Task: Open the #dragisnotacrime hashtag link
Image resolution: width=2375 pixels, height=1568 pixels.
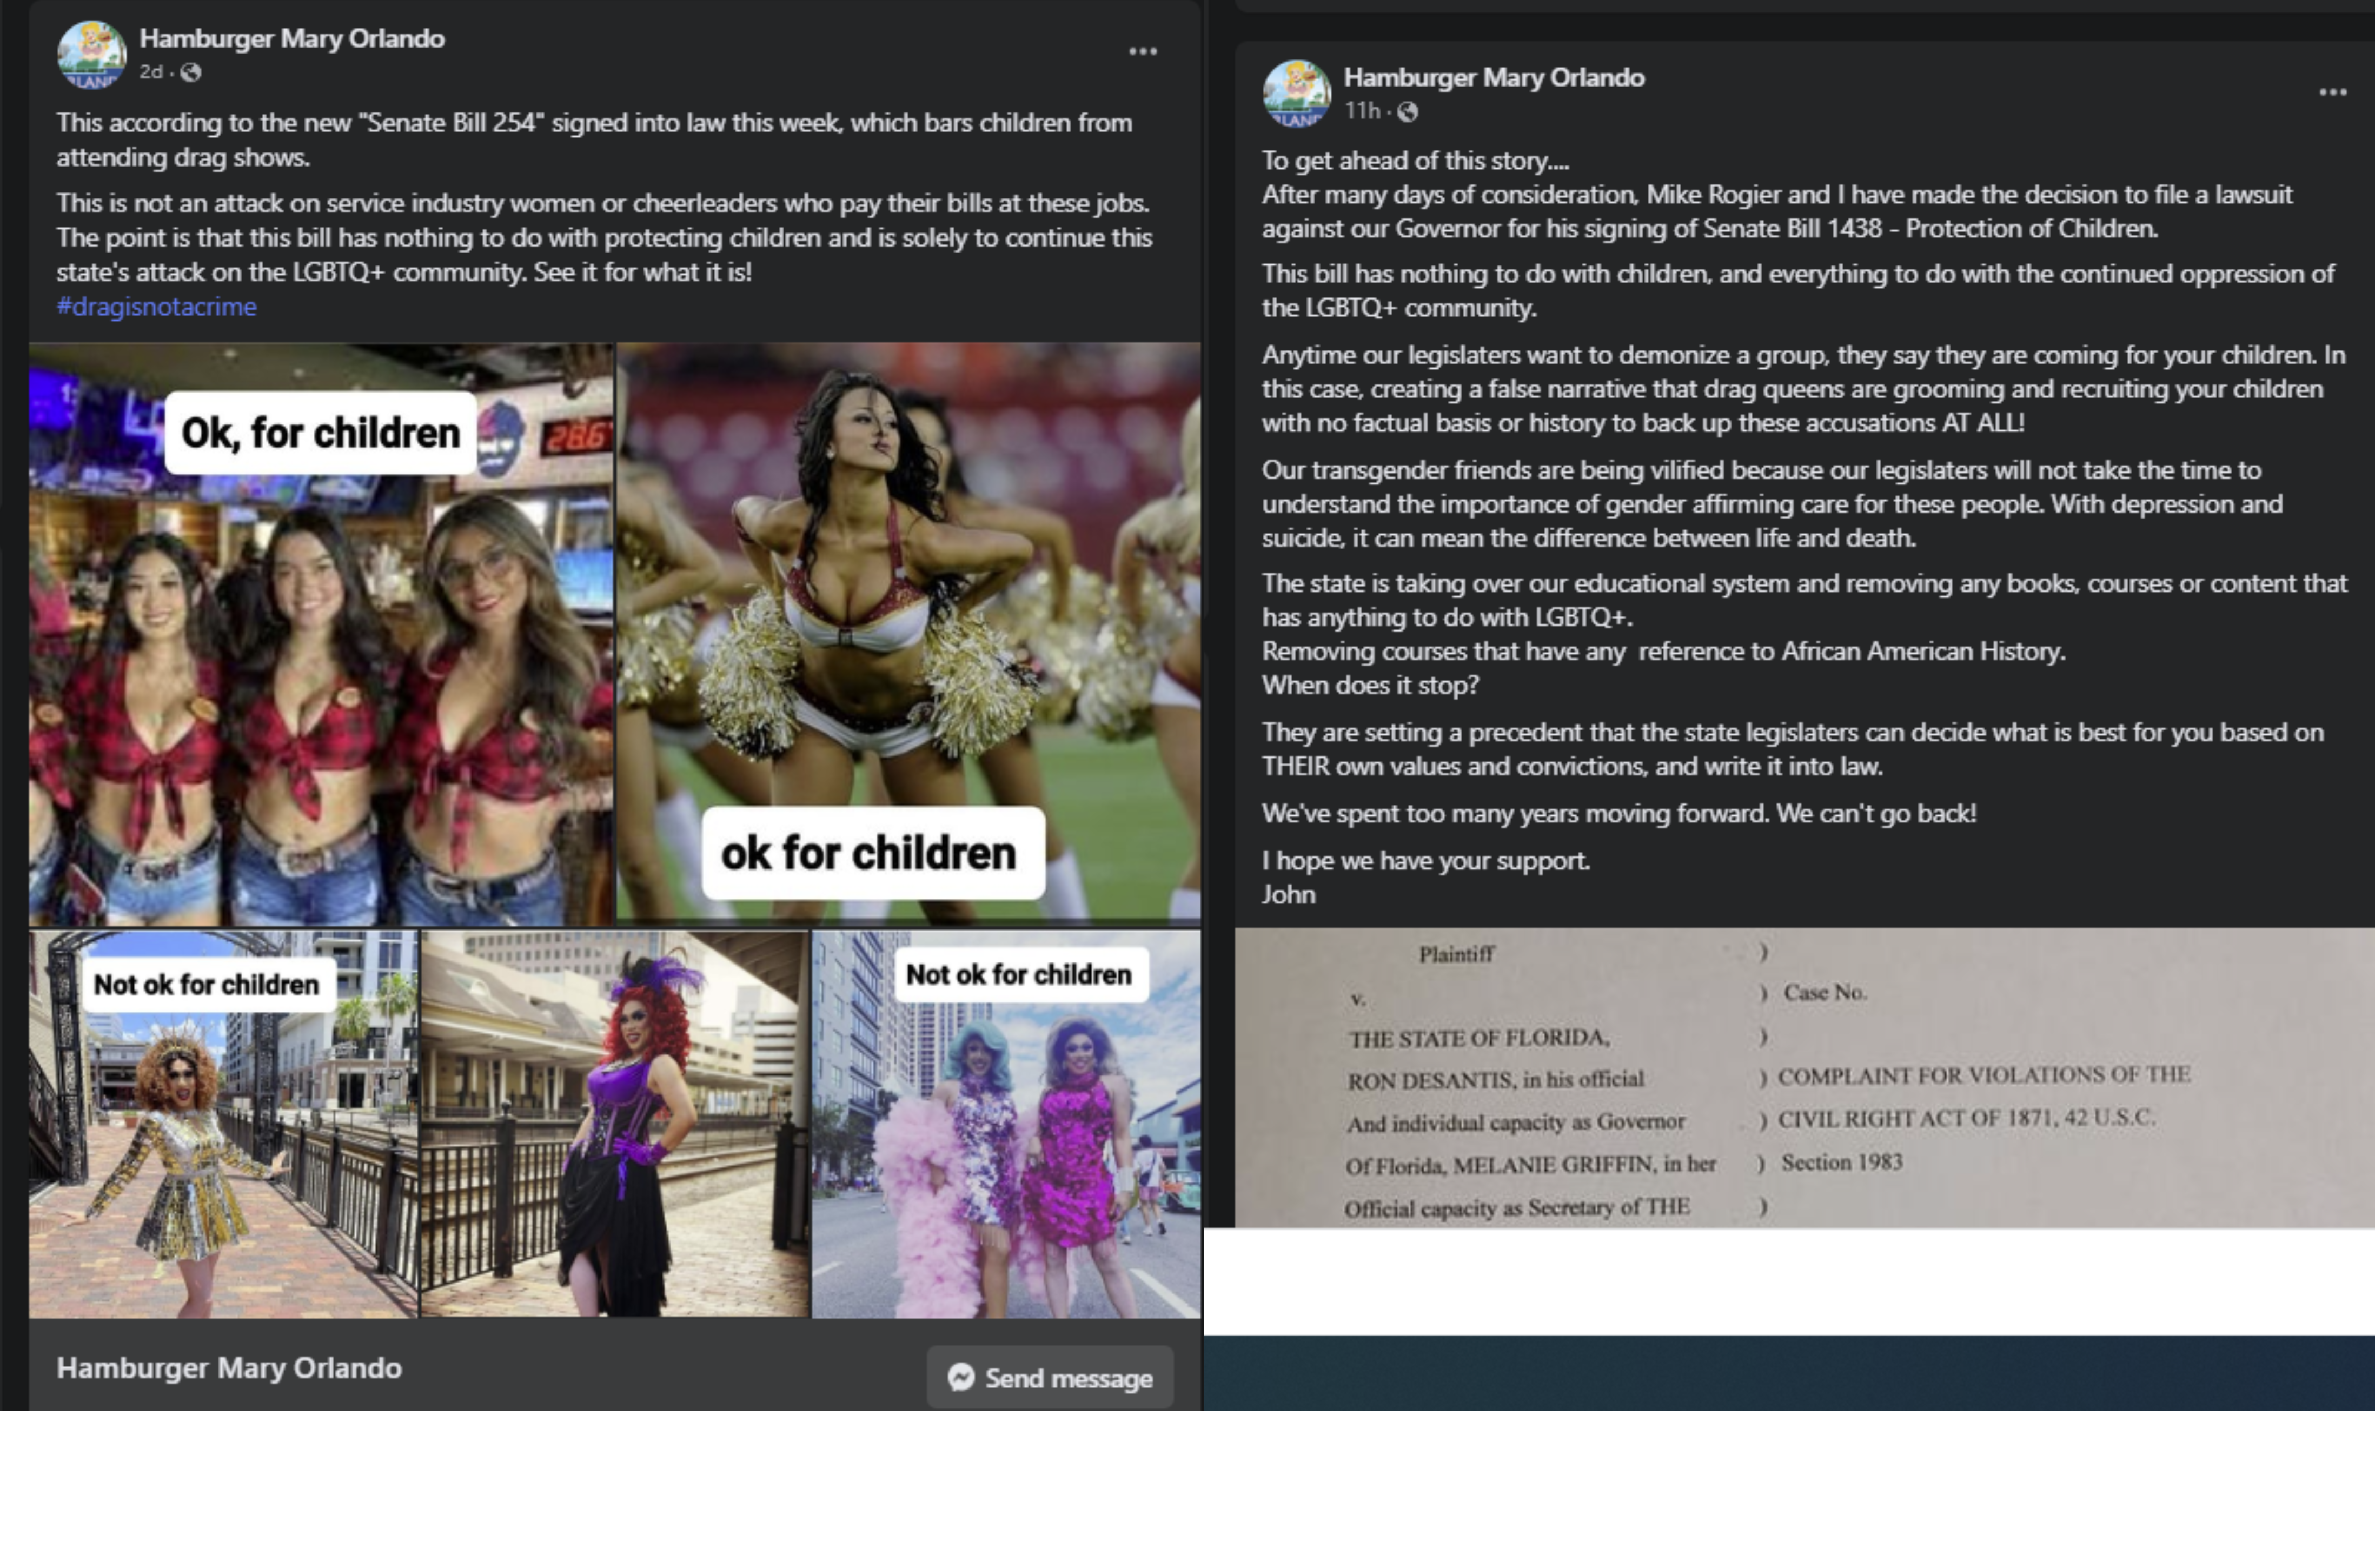Action: [x=156, y=307]
